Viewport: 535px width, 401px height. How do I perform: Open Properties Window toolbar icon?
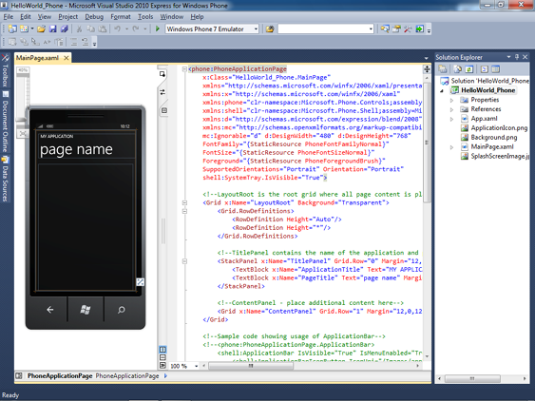[396, 29]
